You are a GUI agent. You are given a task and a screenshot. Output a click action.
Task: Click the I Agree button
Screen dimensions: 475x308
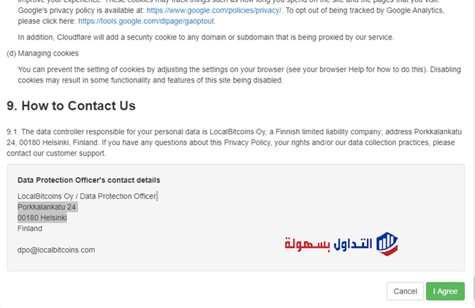point(445,291)
